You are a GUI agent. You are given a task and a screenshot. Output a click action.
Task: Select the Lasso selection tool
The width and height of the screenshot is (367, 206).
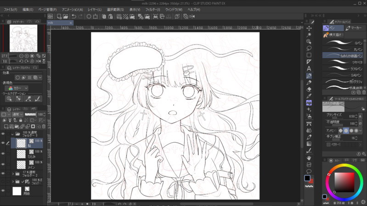tap(309, 48)
